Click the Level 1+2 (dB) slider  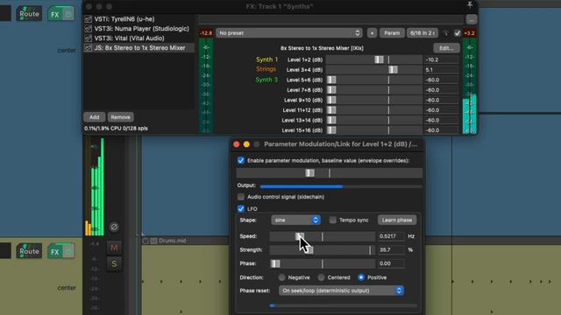tap(374, 59)
